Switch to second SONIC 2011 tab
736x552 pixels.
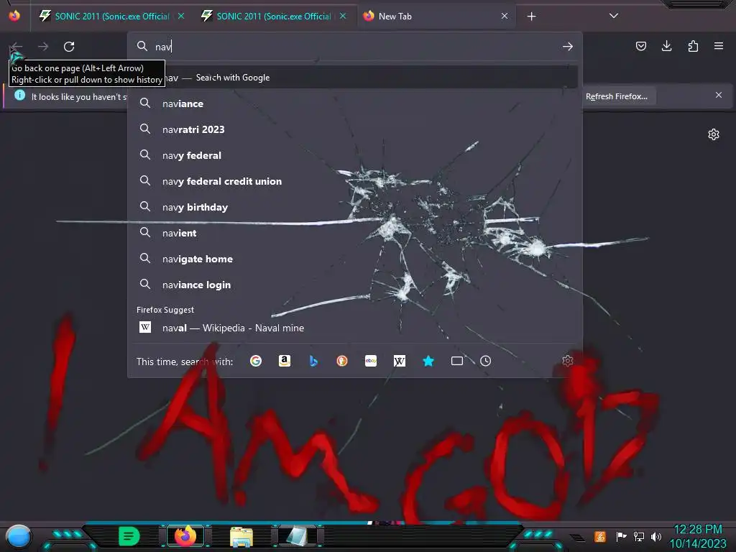[x=274, y=16]
